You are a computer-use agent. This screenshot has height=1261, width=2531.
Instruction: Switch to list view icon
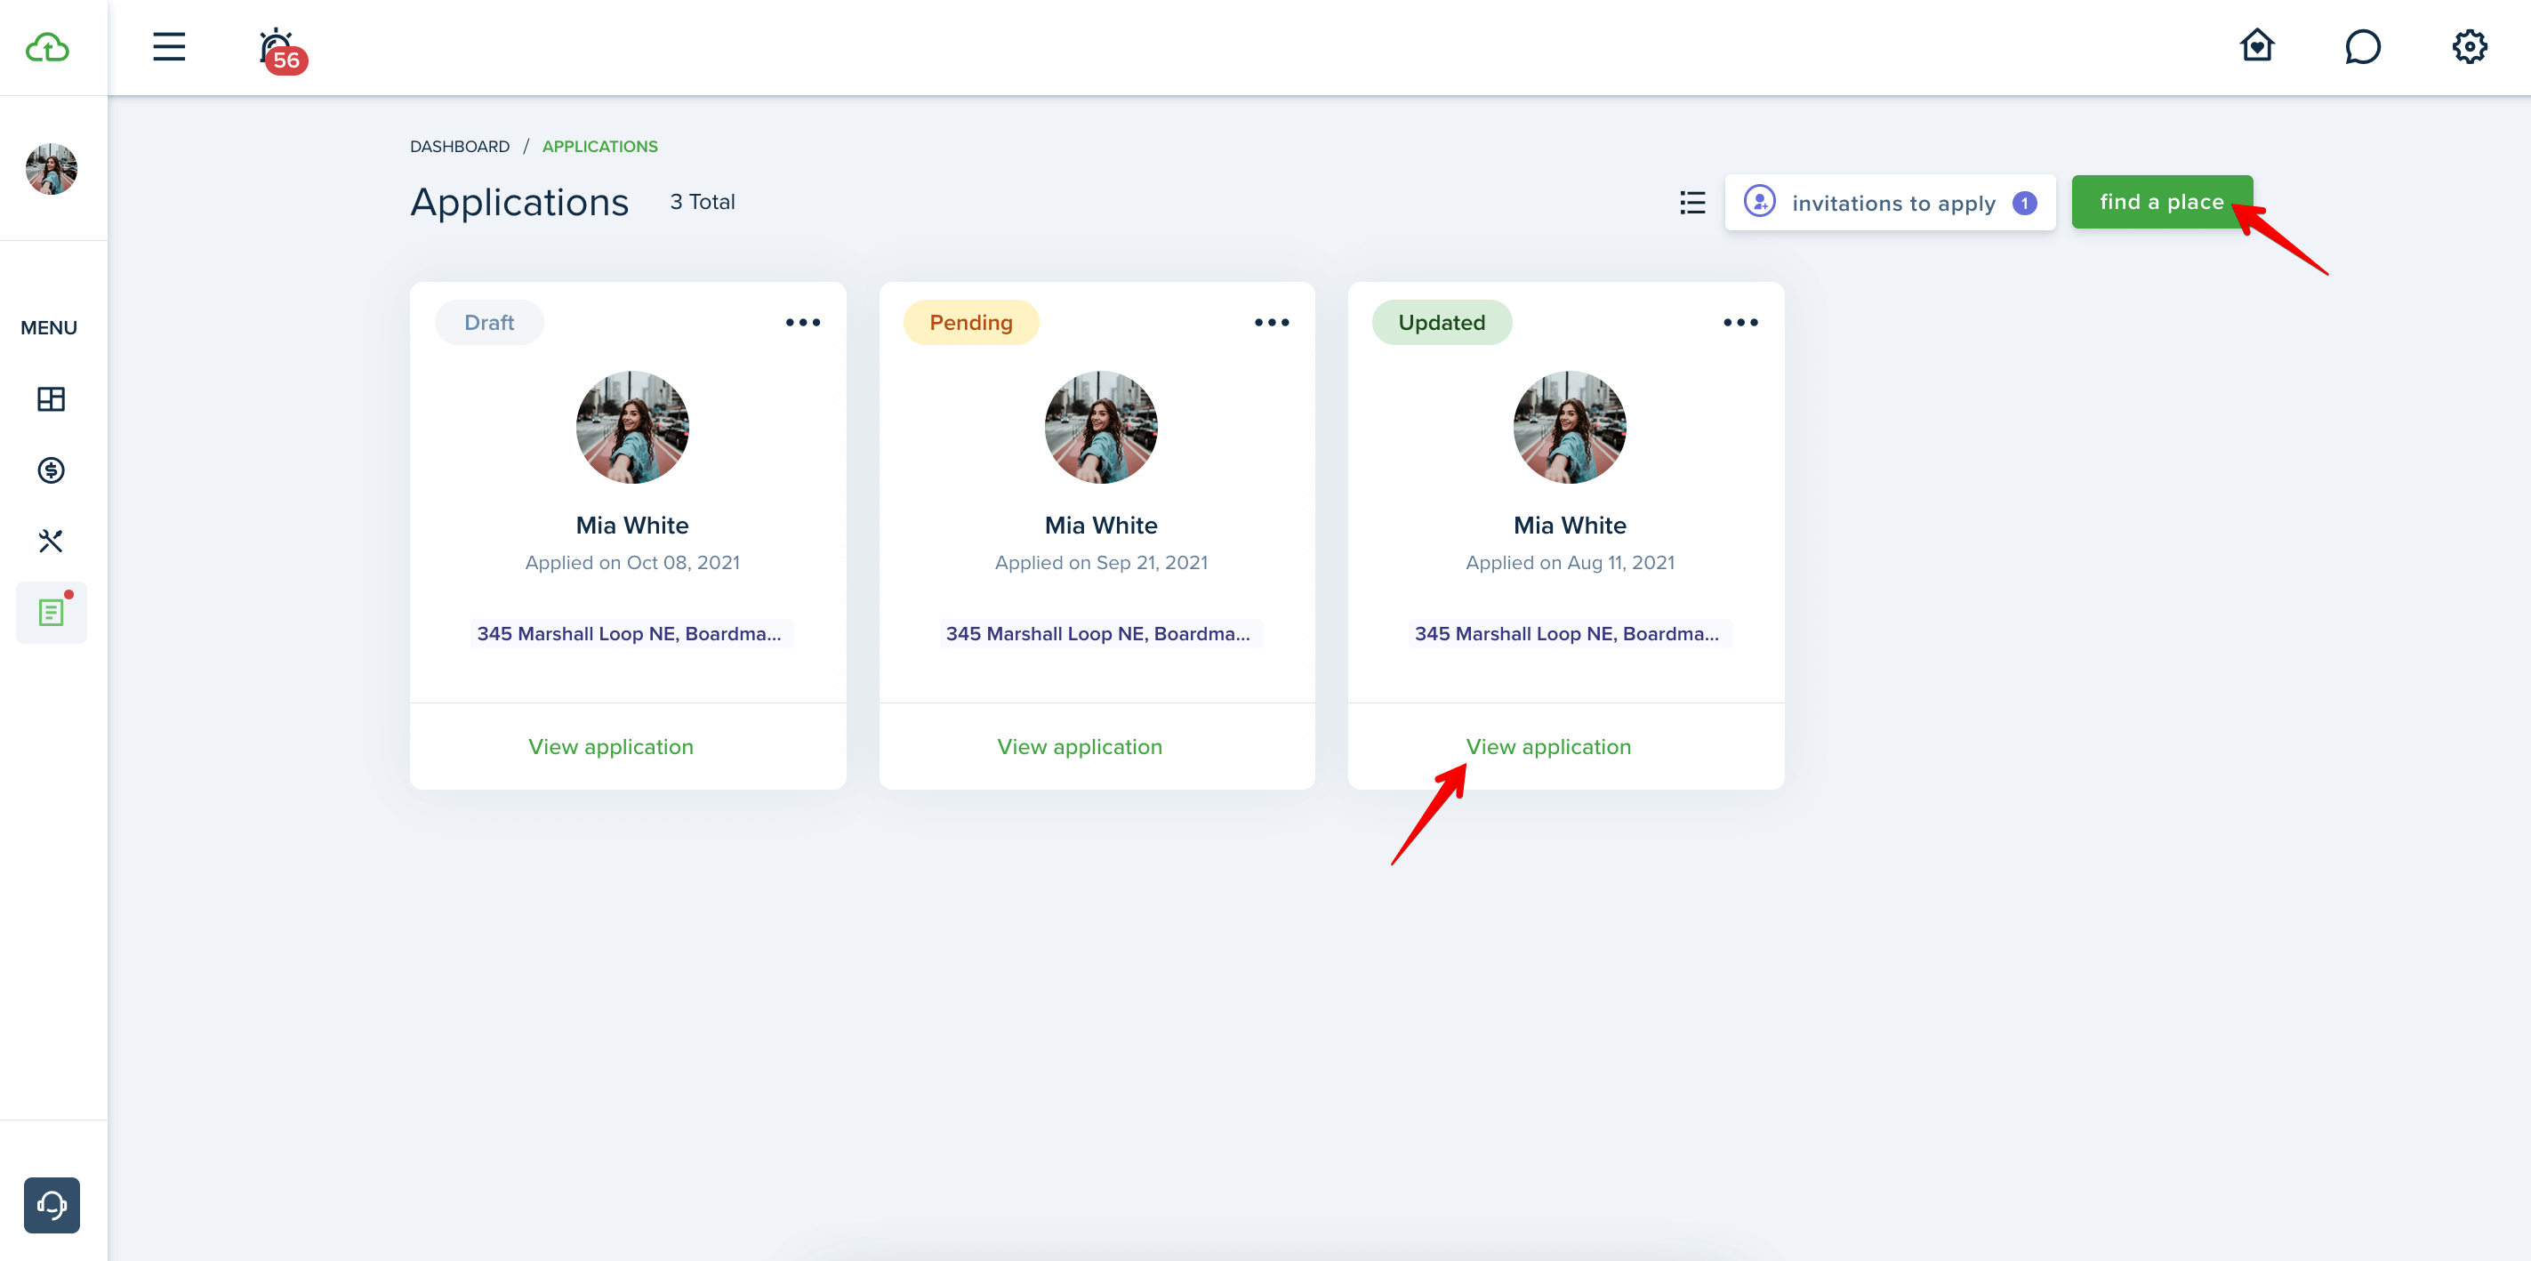tap(1691, 202)
